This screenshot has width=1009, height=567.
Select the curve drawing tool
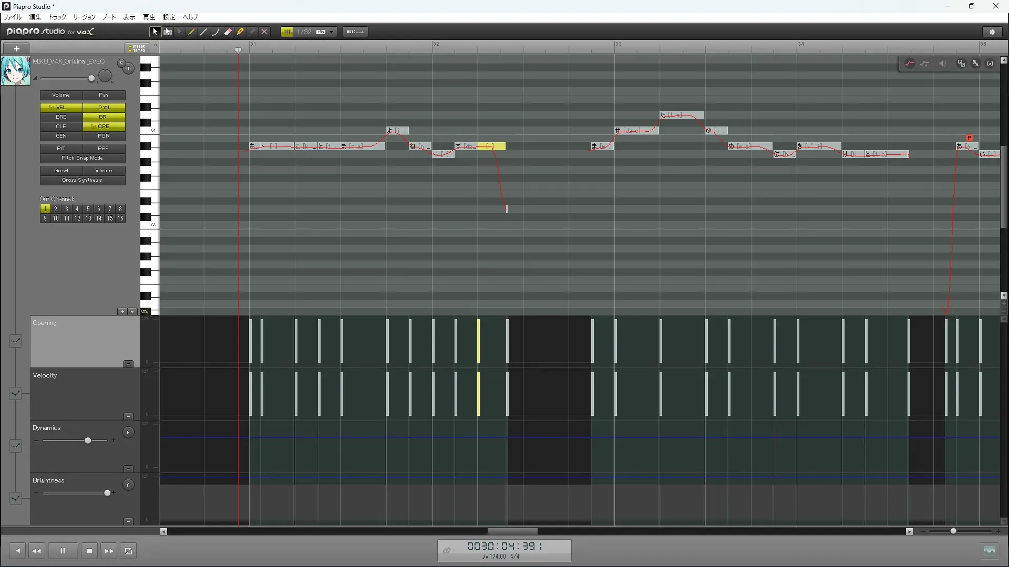tap(215, 32)
